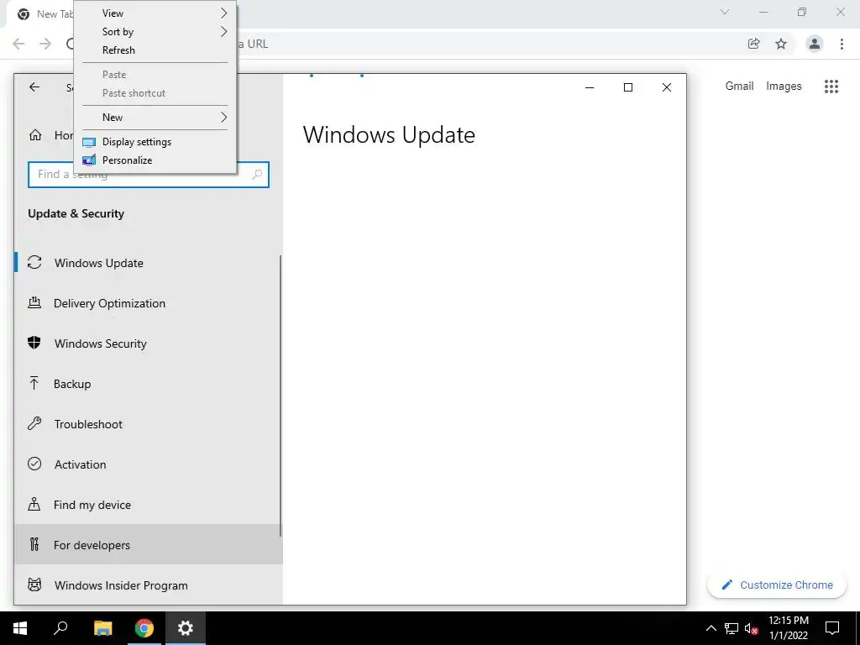Click the Personalize icon in context menu
Screen dimensions: 860x645
pos(89,160)
